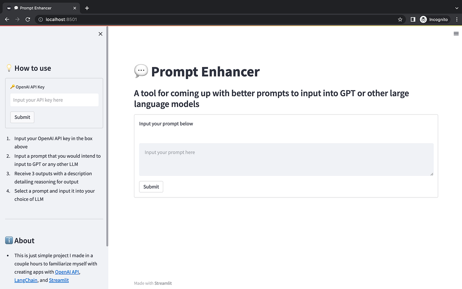
Task: Click the lightbulb icon next to How to use
Action: (x=9, y=68)
